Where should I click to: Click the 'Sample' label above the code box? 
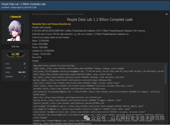35,61
